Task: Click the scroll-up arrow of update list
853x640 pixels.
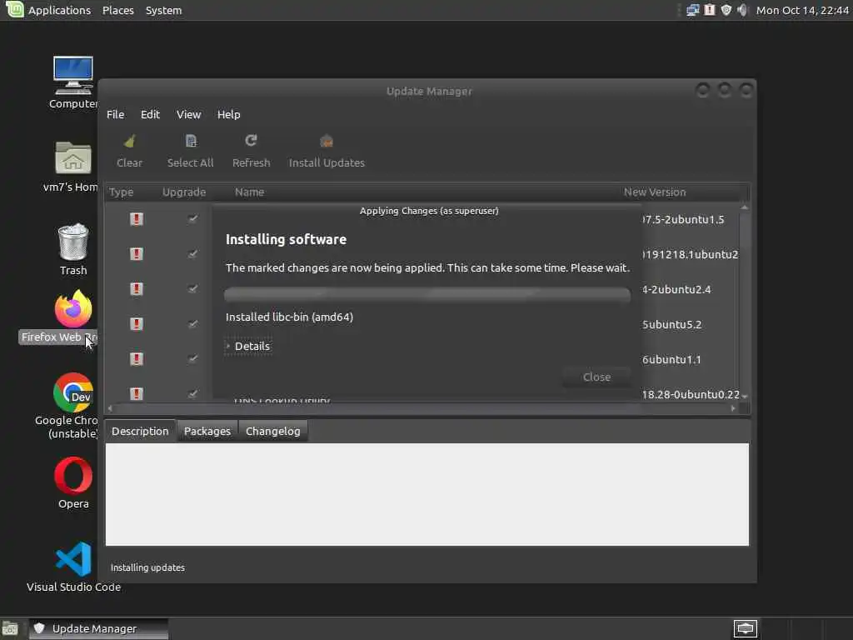Action: 744,207
